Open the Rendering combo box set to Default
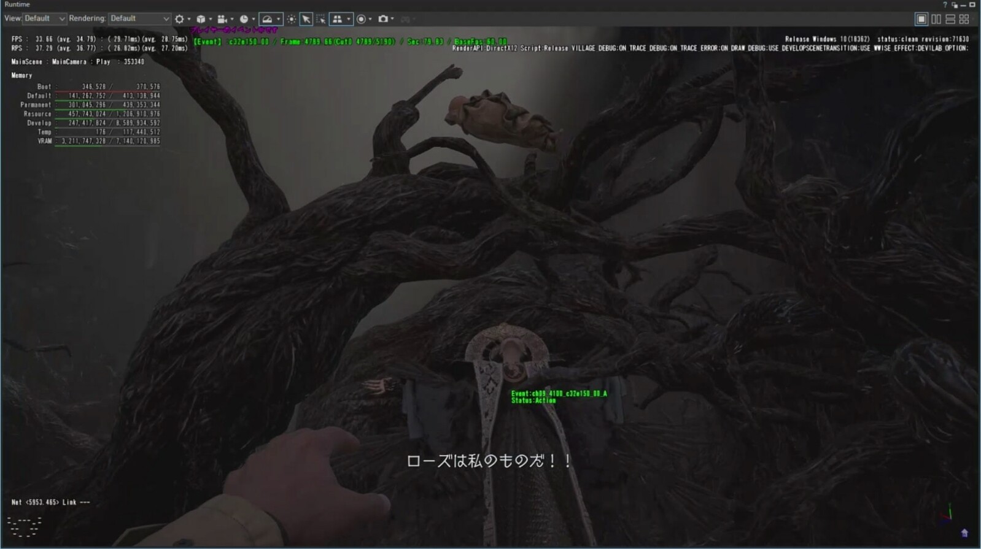The image size is (981, 549). [x=139, y=19]
